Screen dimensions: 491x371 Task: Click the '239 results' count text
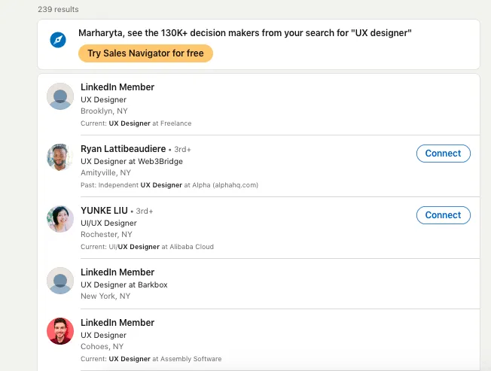pyautogui.click(x=58, y=9)
